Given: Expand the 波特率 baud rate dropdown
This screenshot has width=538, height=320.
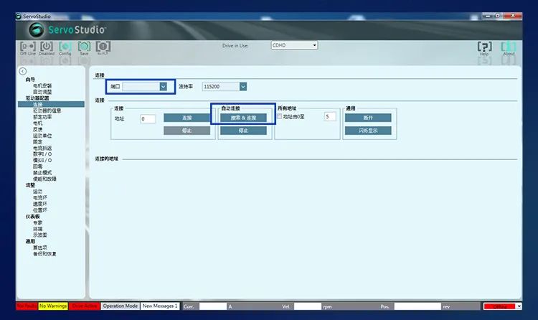Looking at the screenshot, I should [x=243, y=86].
